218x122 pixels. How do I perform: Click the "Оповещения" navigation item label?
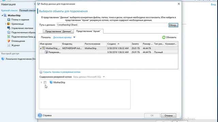(18, 41)
